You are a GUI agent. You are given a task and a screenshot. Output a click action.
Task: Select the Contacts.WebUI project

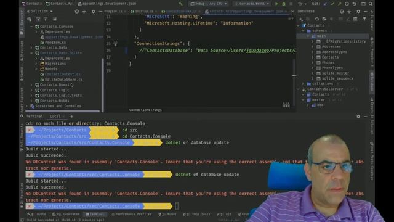coord(55,101)
